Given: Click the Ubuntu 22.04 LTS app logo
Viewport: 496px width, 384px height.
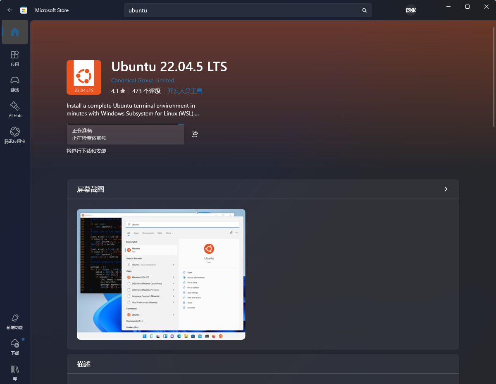Looking at the screenshot, I should click(x=84, y=77).
